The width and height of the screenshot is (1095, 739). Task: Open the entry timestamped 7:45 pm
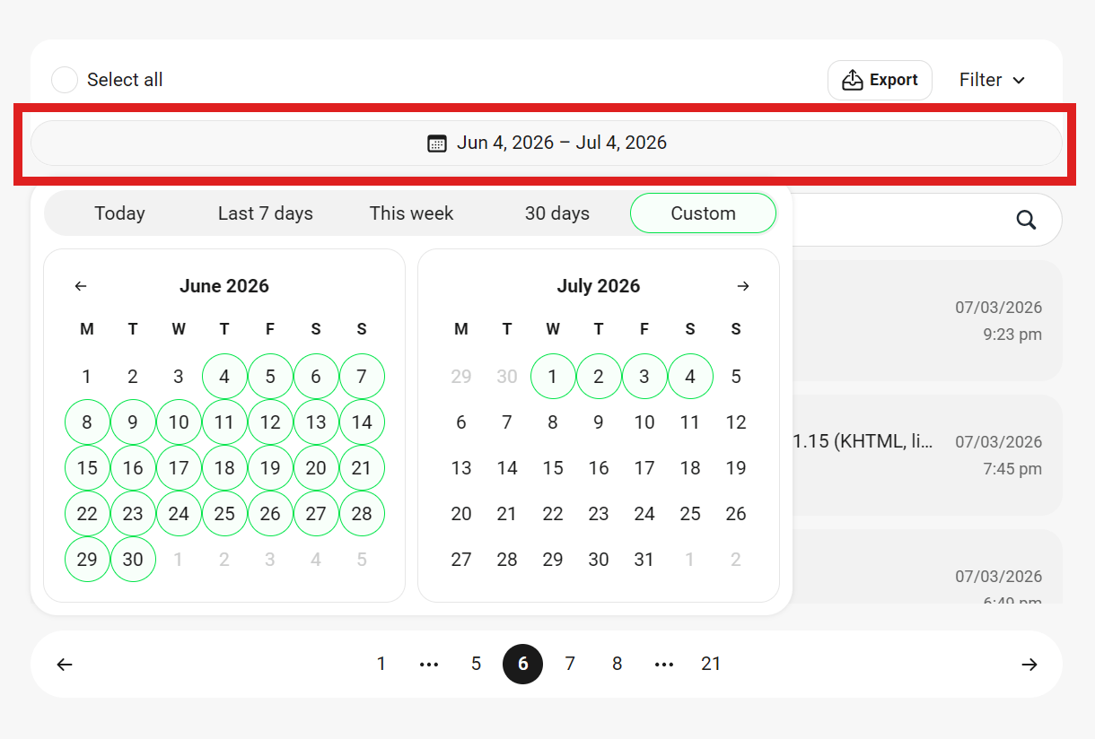(x=927, y=455)
